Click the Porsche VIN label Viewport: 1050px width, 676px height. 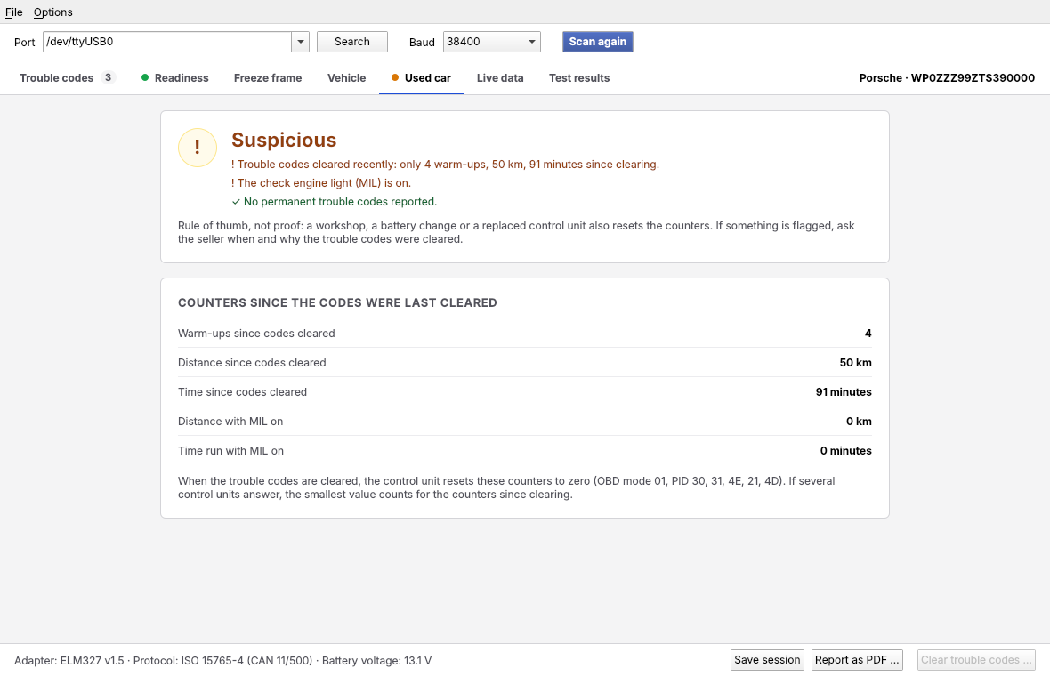tap(947, 77)
